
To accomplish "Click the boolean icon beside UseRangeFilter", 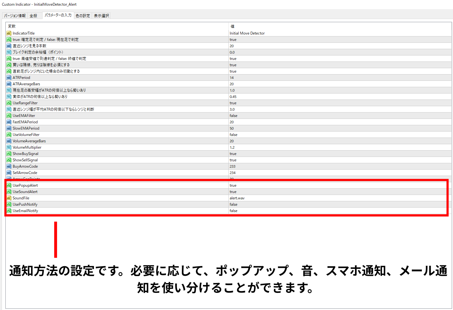I will coord(9,103).
